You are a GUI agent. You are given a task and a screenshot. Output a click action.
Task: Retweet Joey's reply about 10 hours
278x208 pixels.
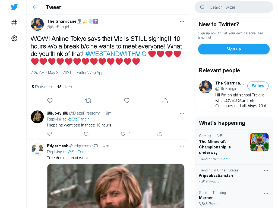point(86,134)
